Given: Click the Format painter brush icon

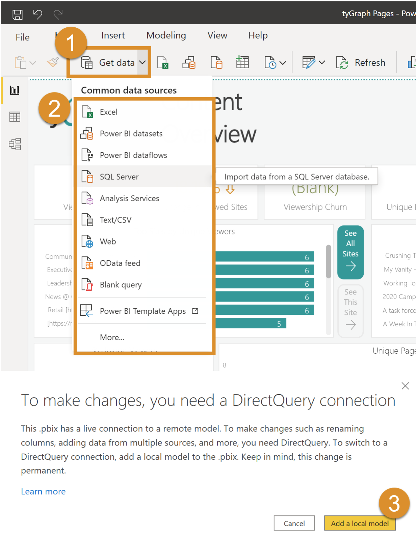Looking at the screenshot, I should point(53,62).
